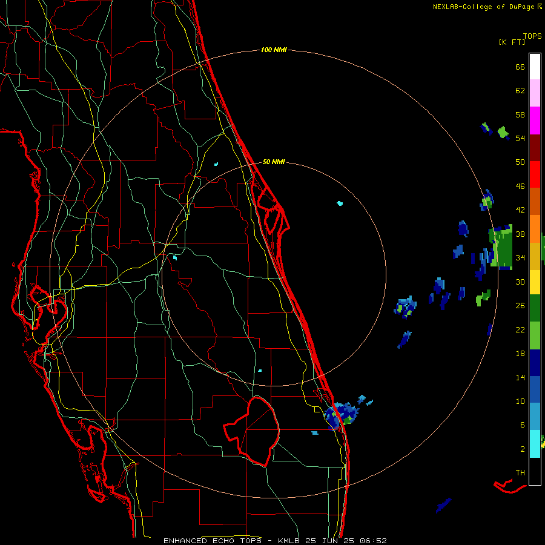Click the 6 legend value
This screenshot has width=545, height=545.
click(x=522, y=424)
